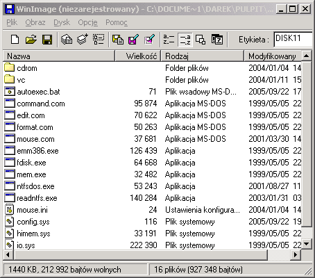
Task: Sort by the Modyfikowany column header
Action: 273,56
